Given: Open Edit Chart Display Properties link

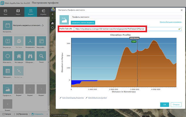Looking at the screenshot, I should click(73, 98).
